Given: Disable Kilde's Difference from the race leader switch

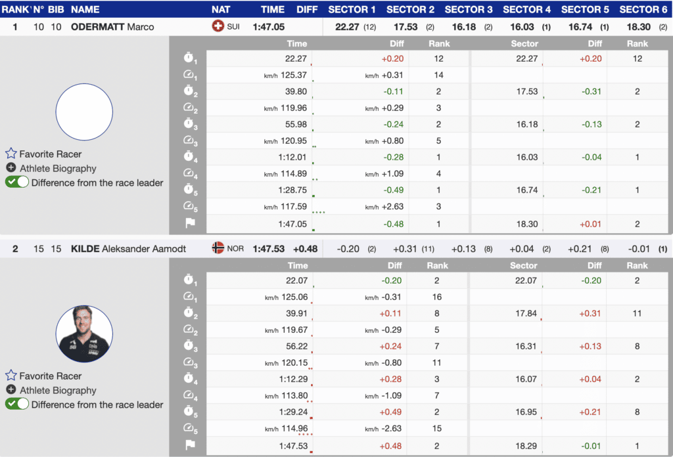Looking at the screenshot, I should [17, 404].
